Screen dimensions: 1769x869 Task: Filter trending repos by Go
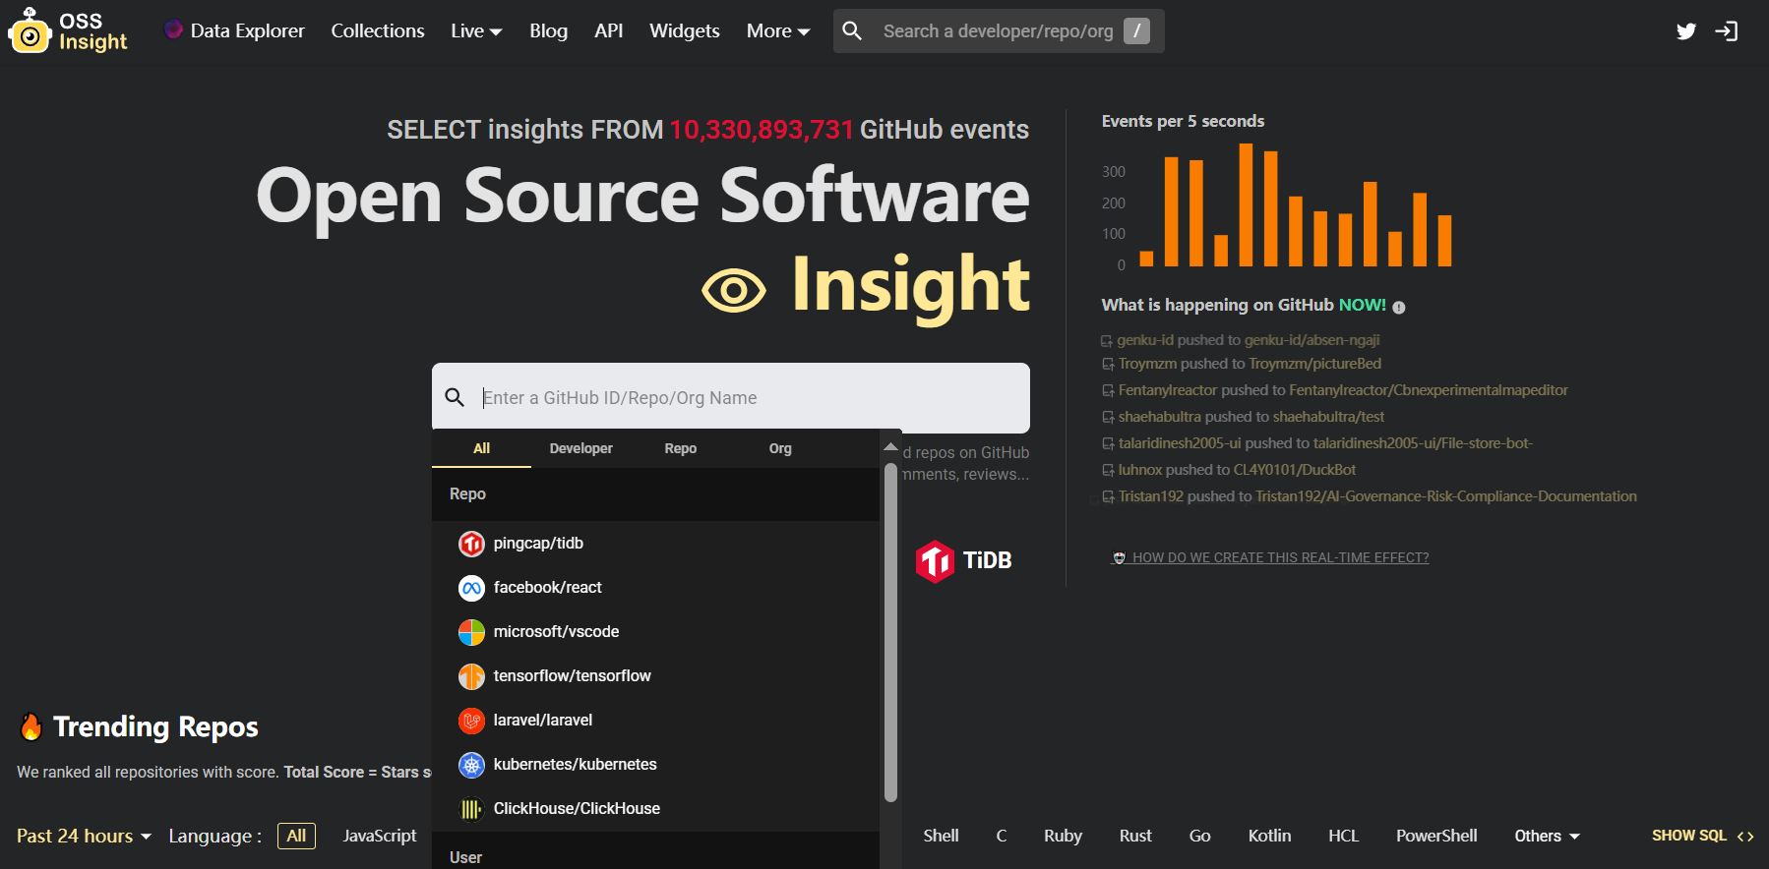click(1199, 836)
